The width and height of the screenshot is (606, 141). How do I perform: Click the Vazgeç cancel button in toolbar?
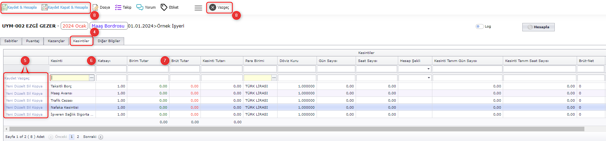pyautogui.click(x=219, y=7)
